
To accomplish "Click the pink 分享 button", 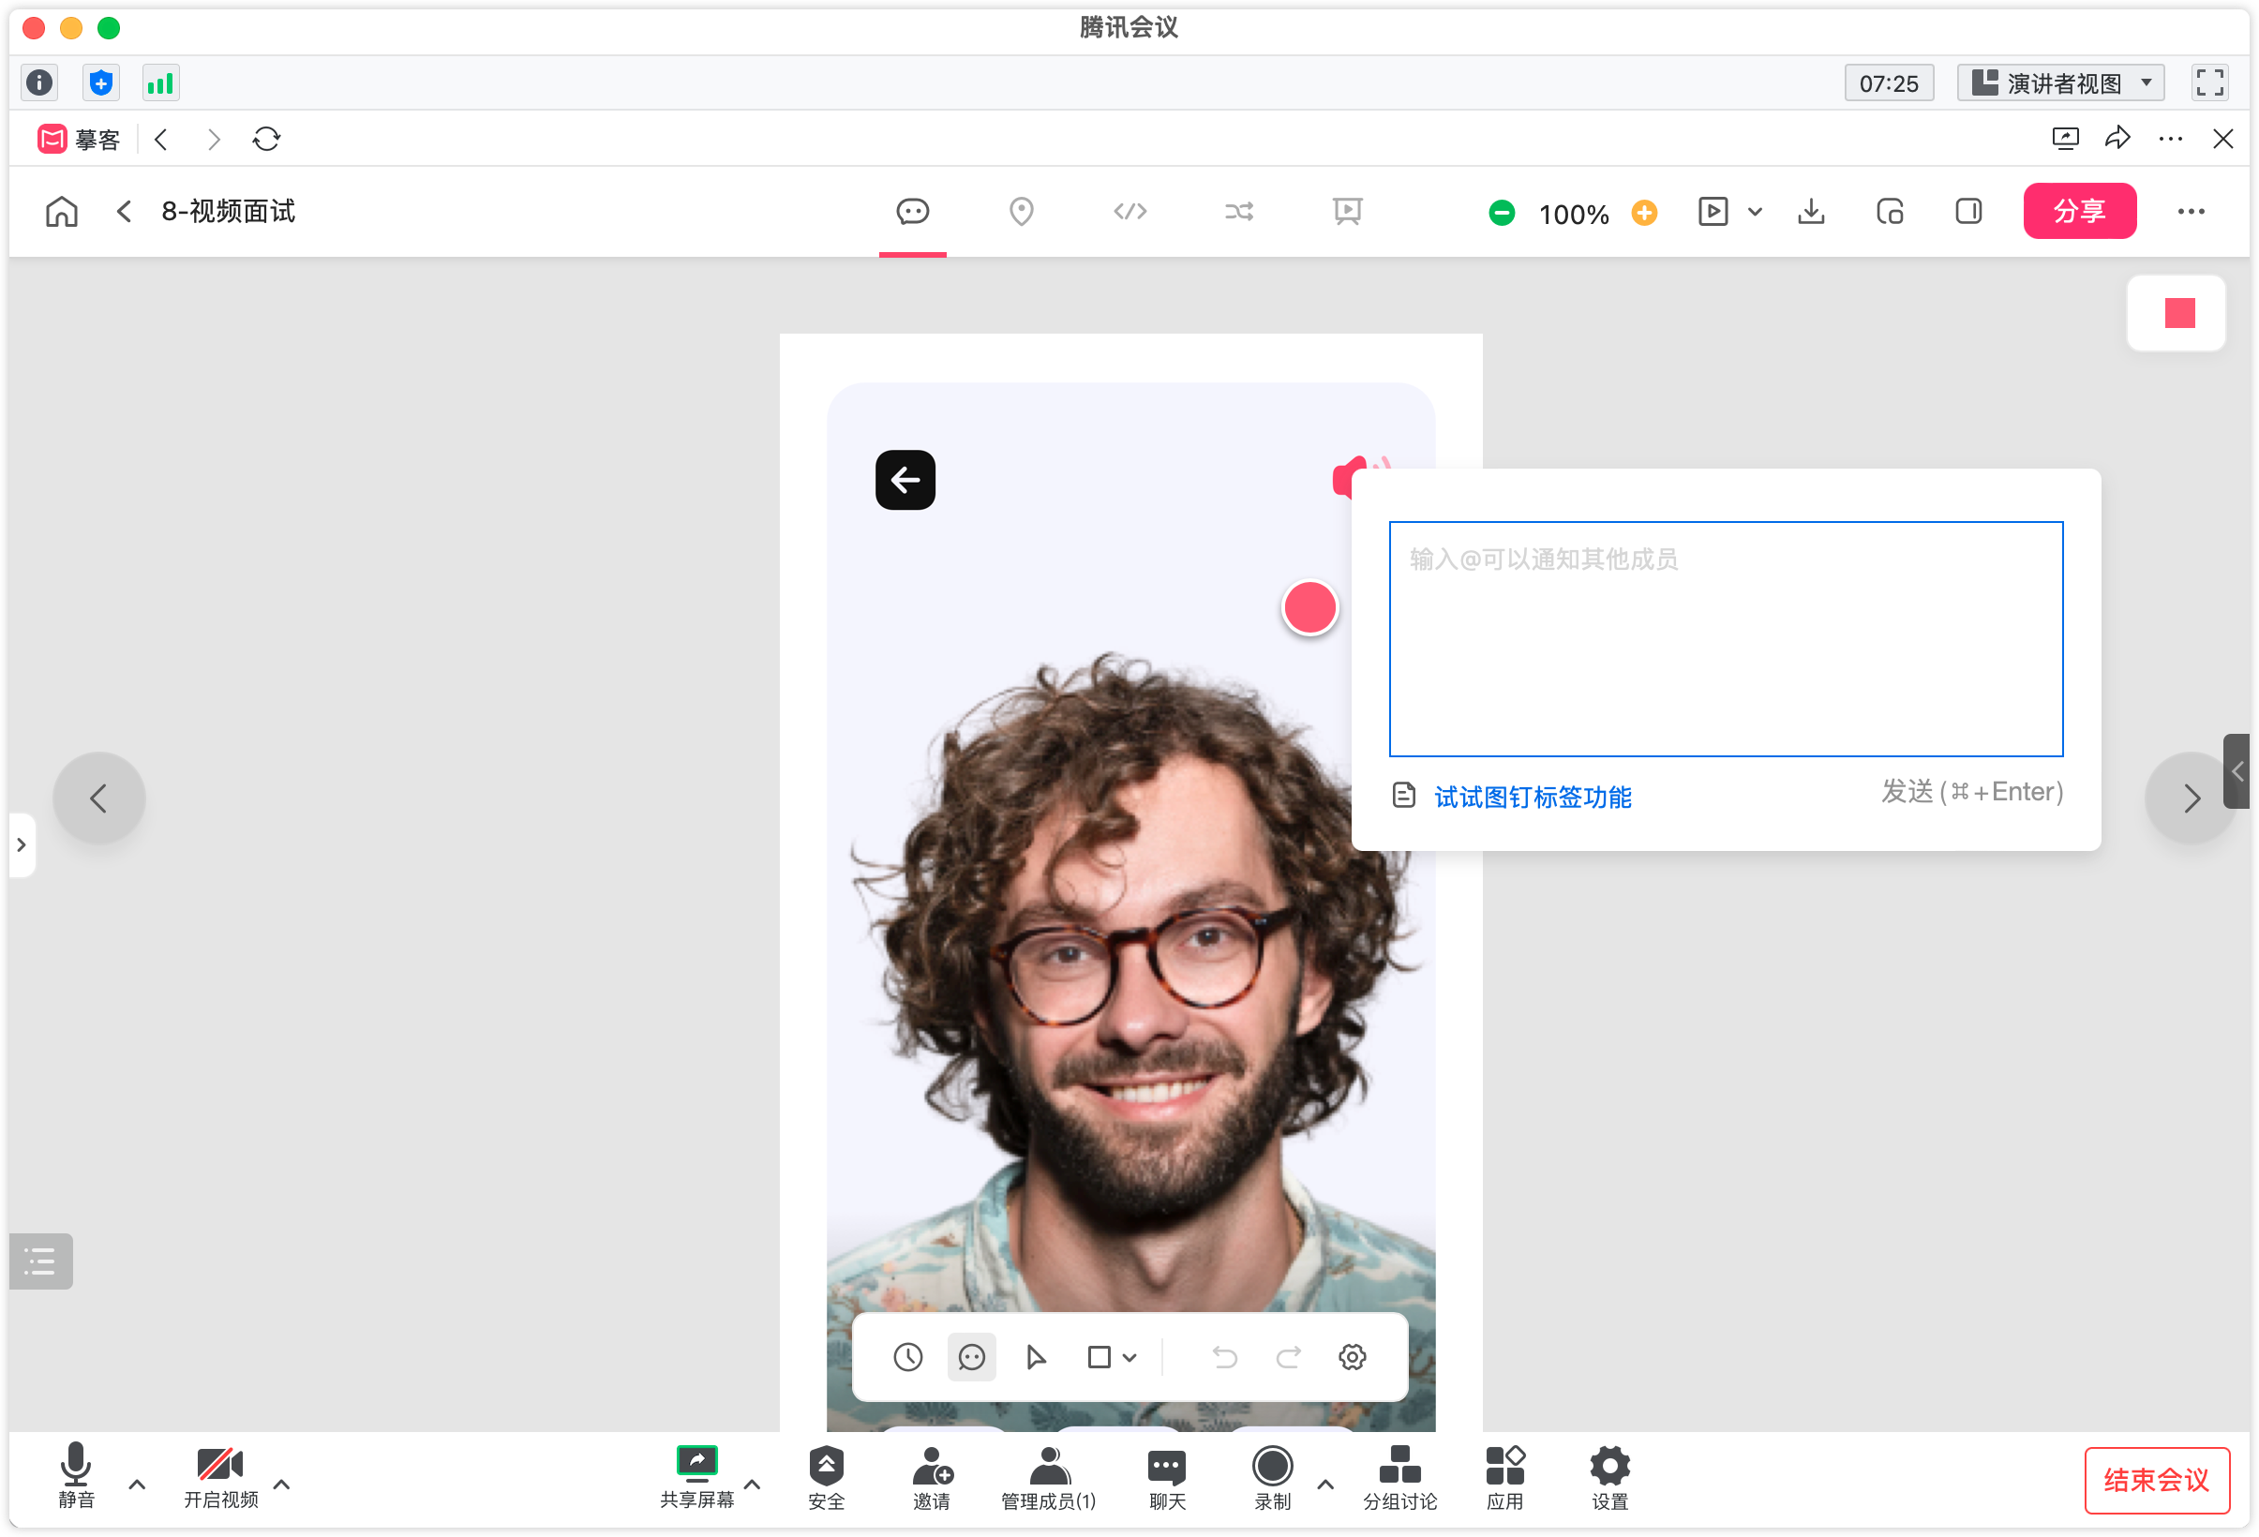I will (x=2079, y=211).
